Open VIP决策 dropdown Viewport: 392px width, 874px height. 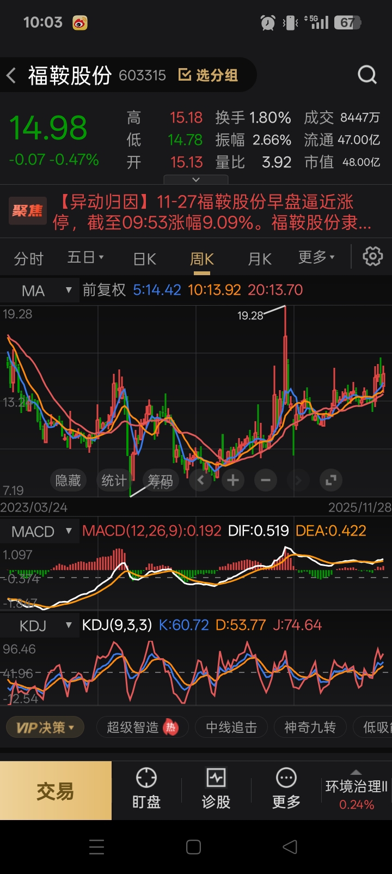(x=45, y=727)
